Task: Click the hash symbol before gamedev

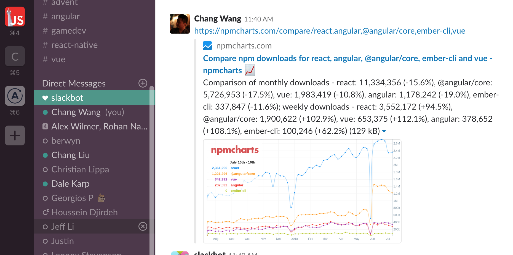Action: [x=45, y=31]
